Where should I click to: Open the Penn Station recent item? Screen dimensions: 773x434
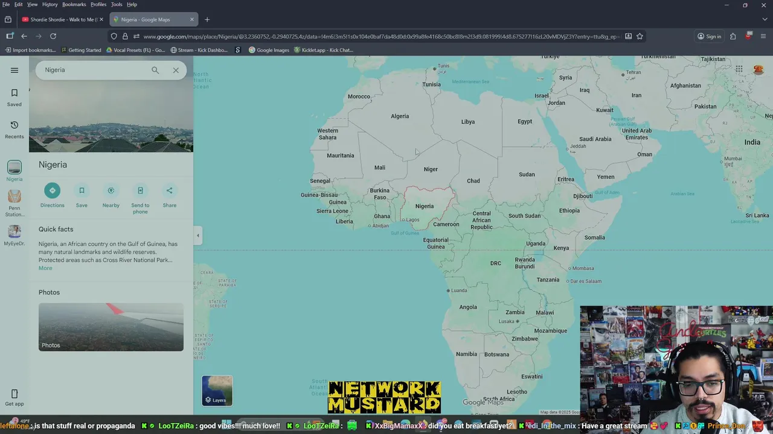[x=14, y=203]
